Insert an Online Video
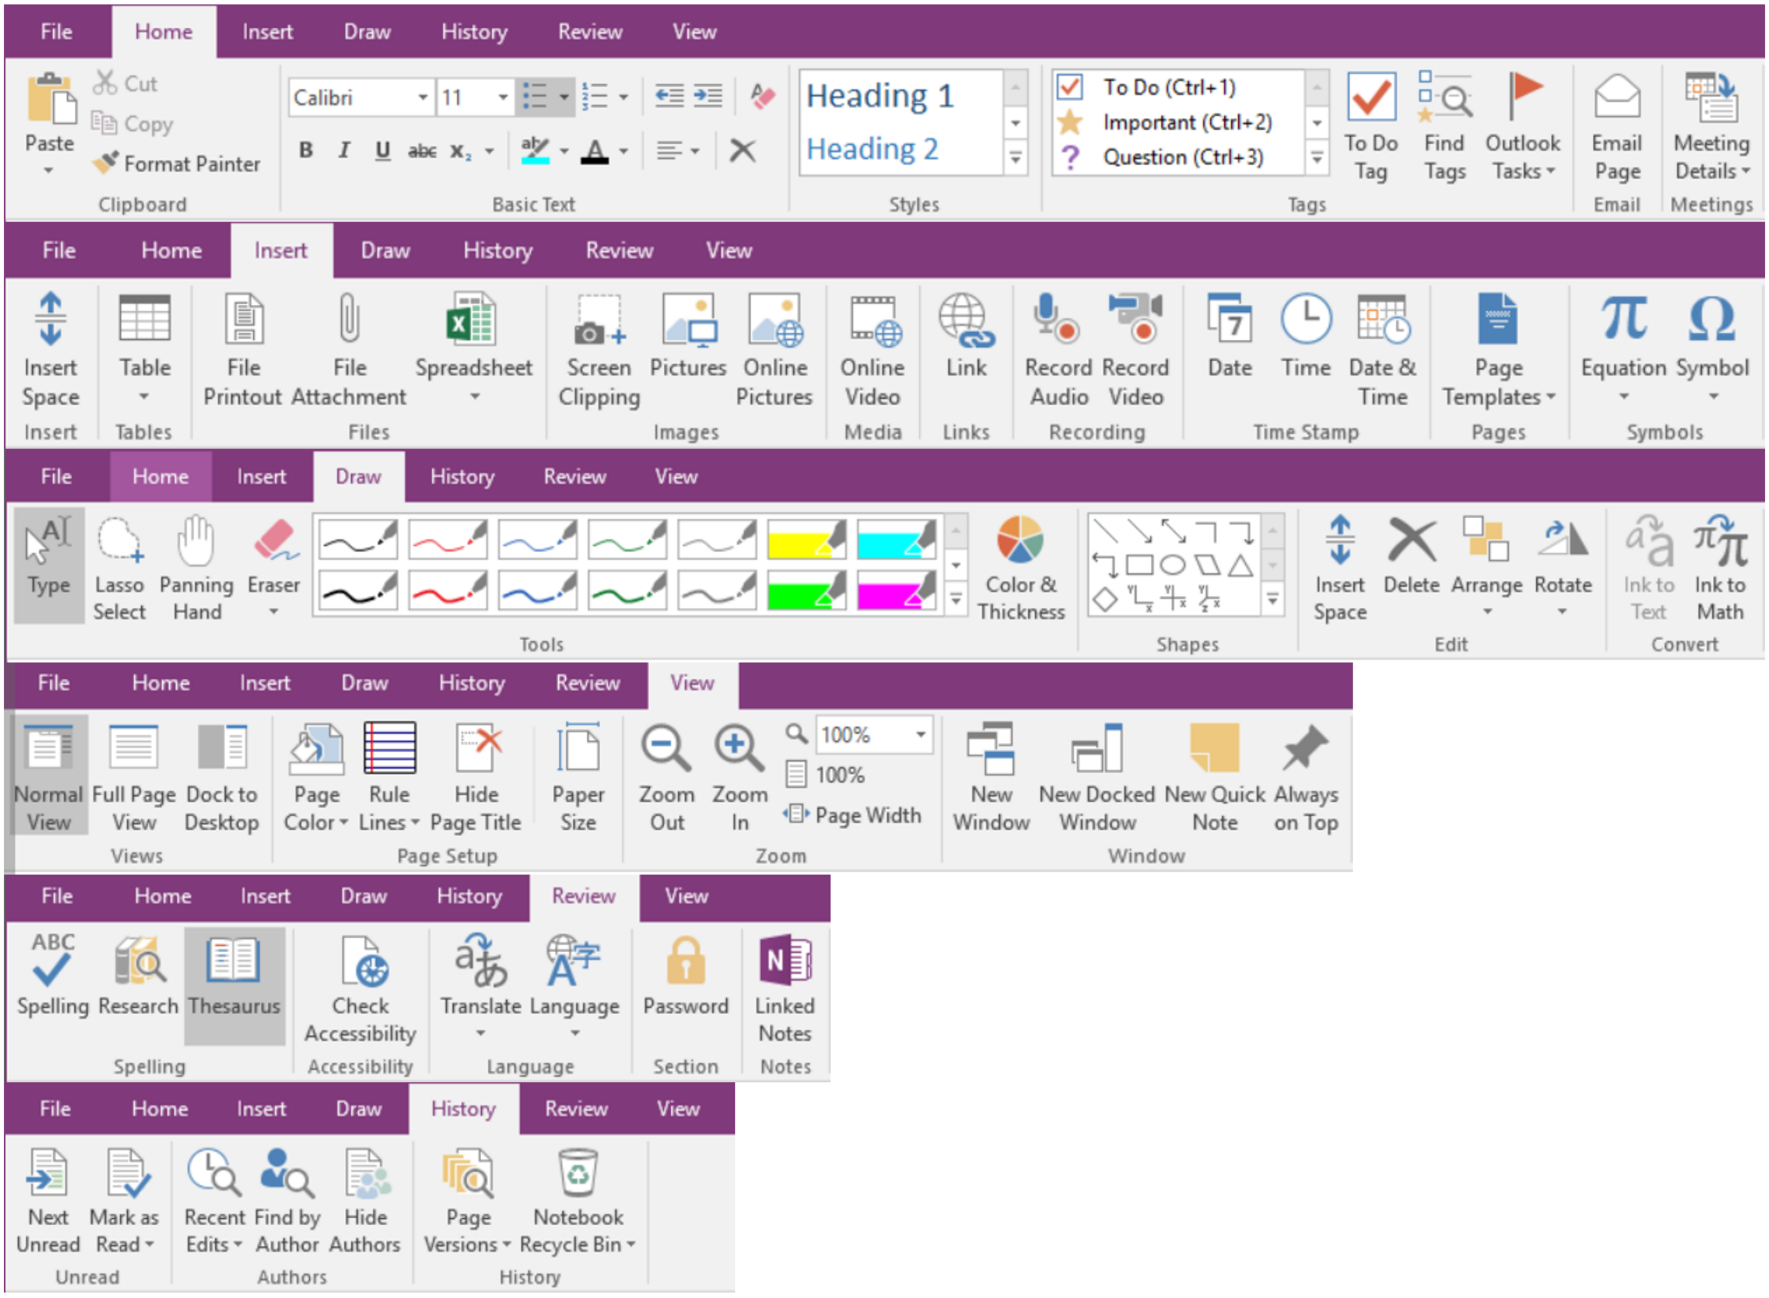The width and height of the screenshot is (1769, 1298). tap(872, 350)
